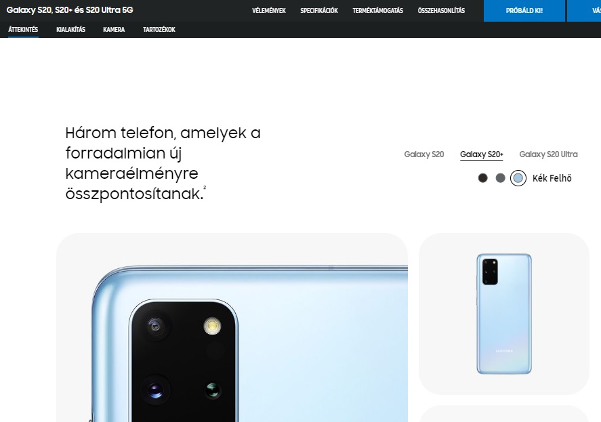Click the small blue phone thumbnail card
Screen dimensions: 601x422
503,314
